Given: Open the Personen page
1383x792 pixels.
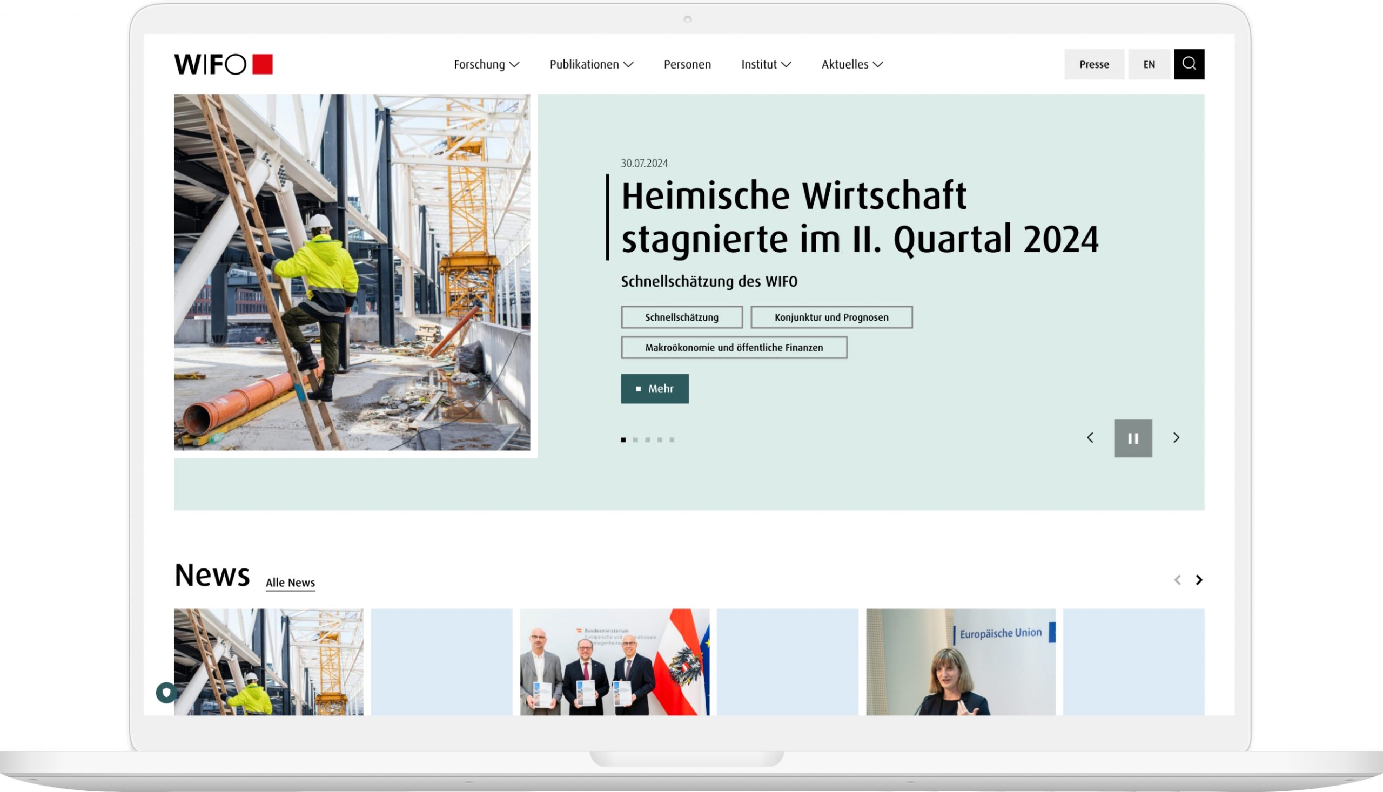Looking at the screenshot, I should 687,64.
